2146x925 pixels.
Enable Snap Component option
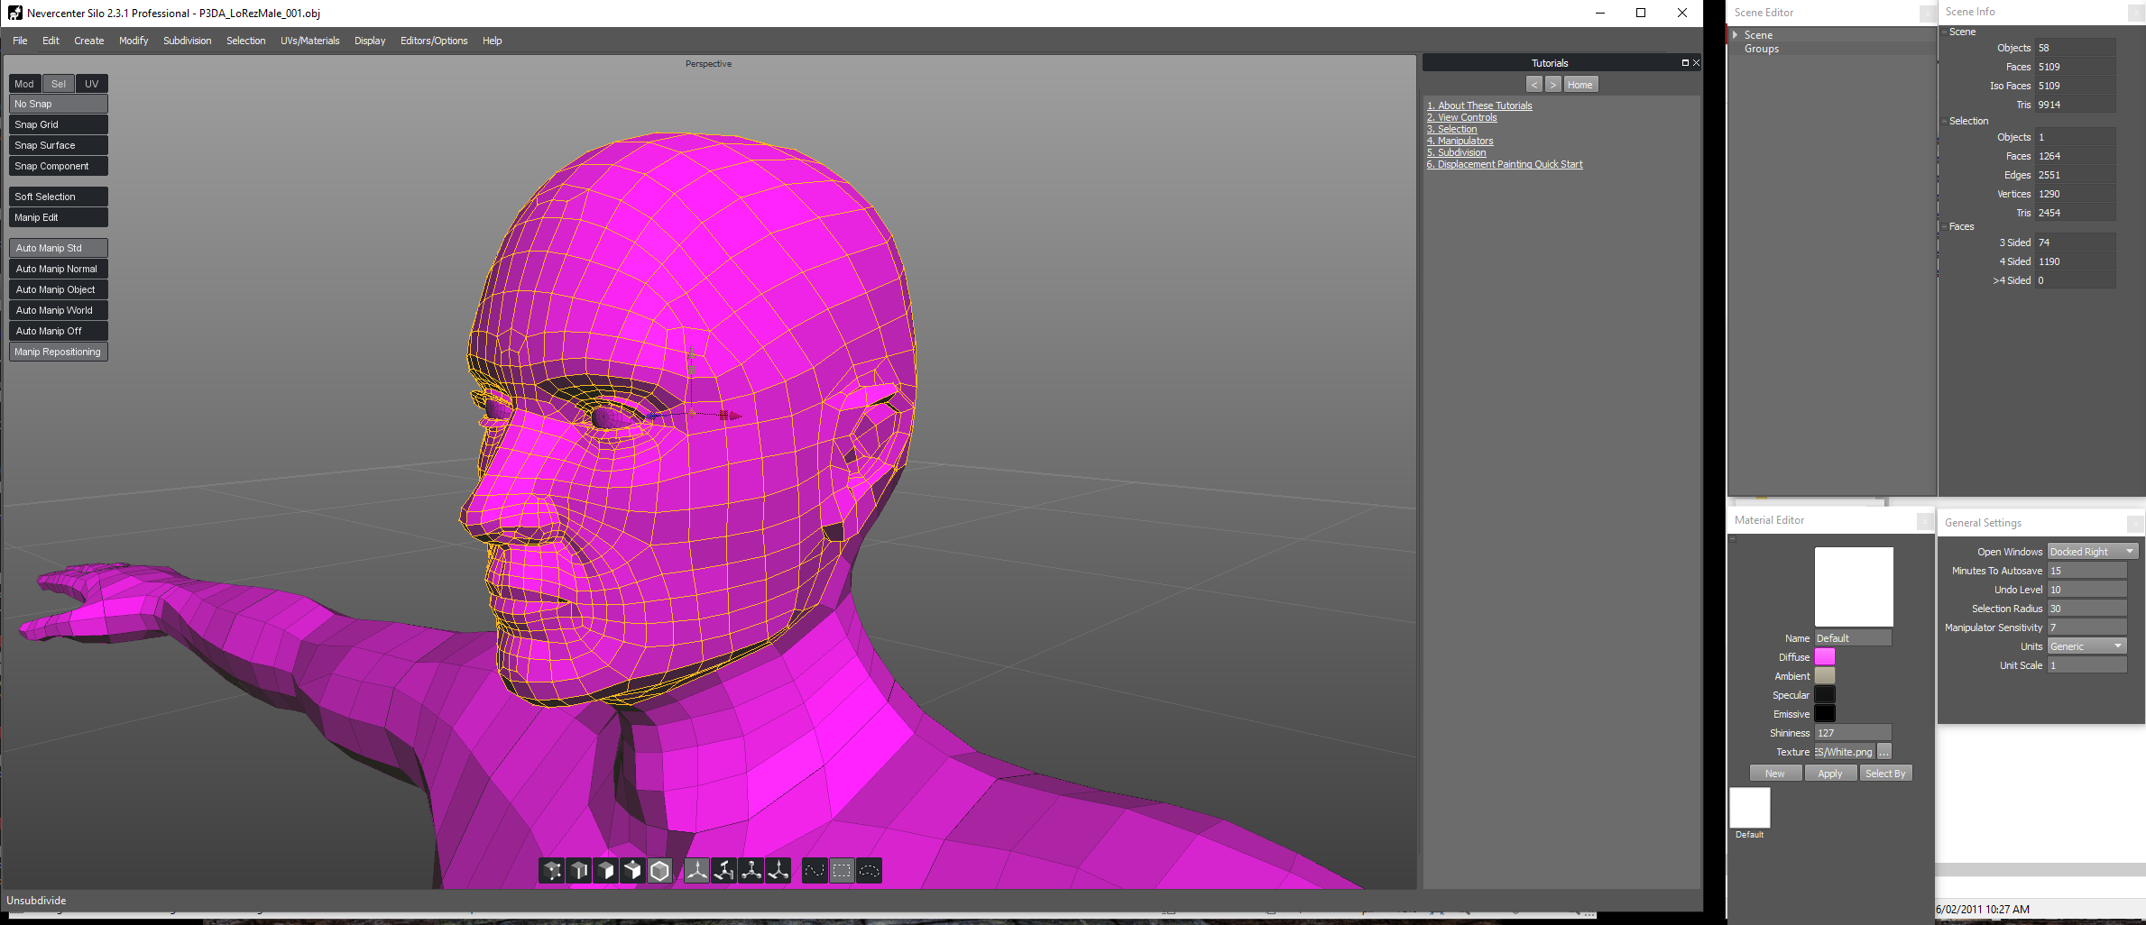(x=59, y=166)
